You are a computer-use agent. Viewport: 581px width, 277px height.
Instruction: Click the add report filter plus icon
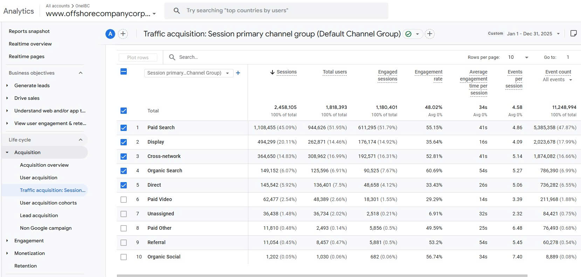[430, 34]
